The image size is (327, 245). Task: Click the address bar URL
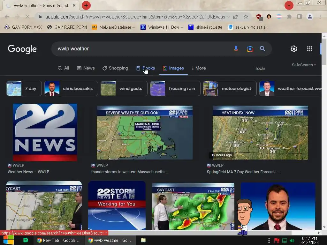pyautogui.click(x=137, y=17)
